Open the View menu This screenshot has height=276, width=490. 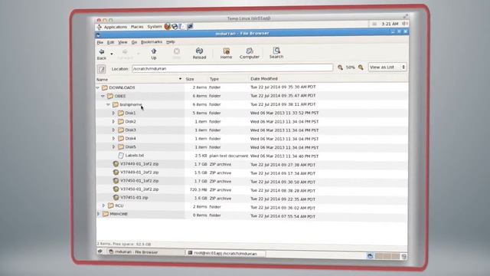(122, 42)
